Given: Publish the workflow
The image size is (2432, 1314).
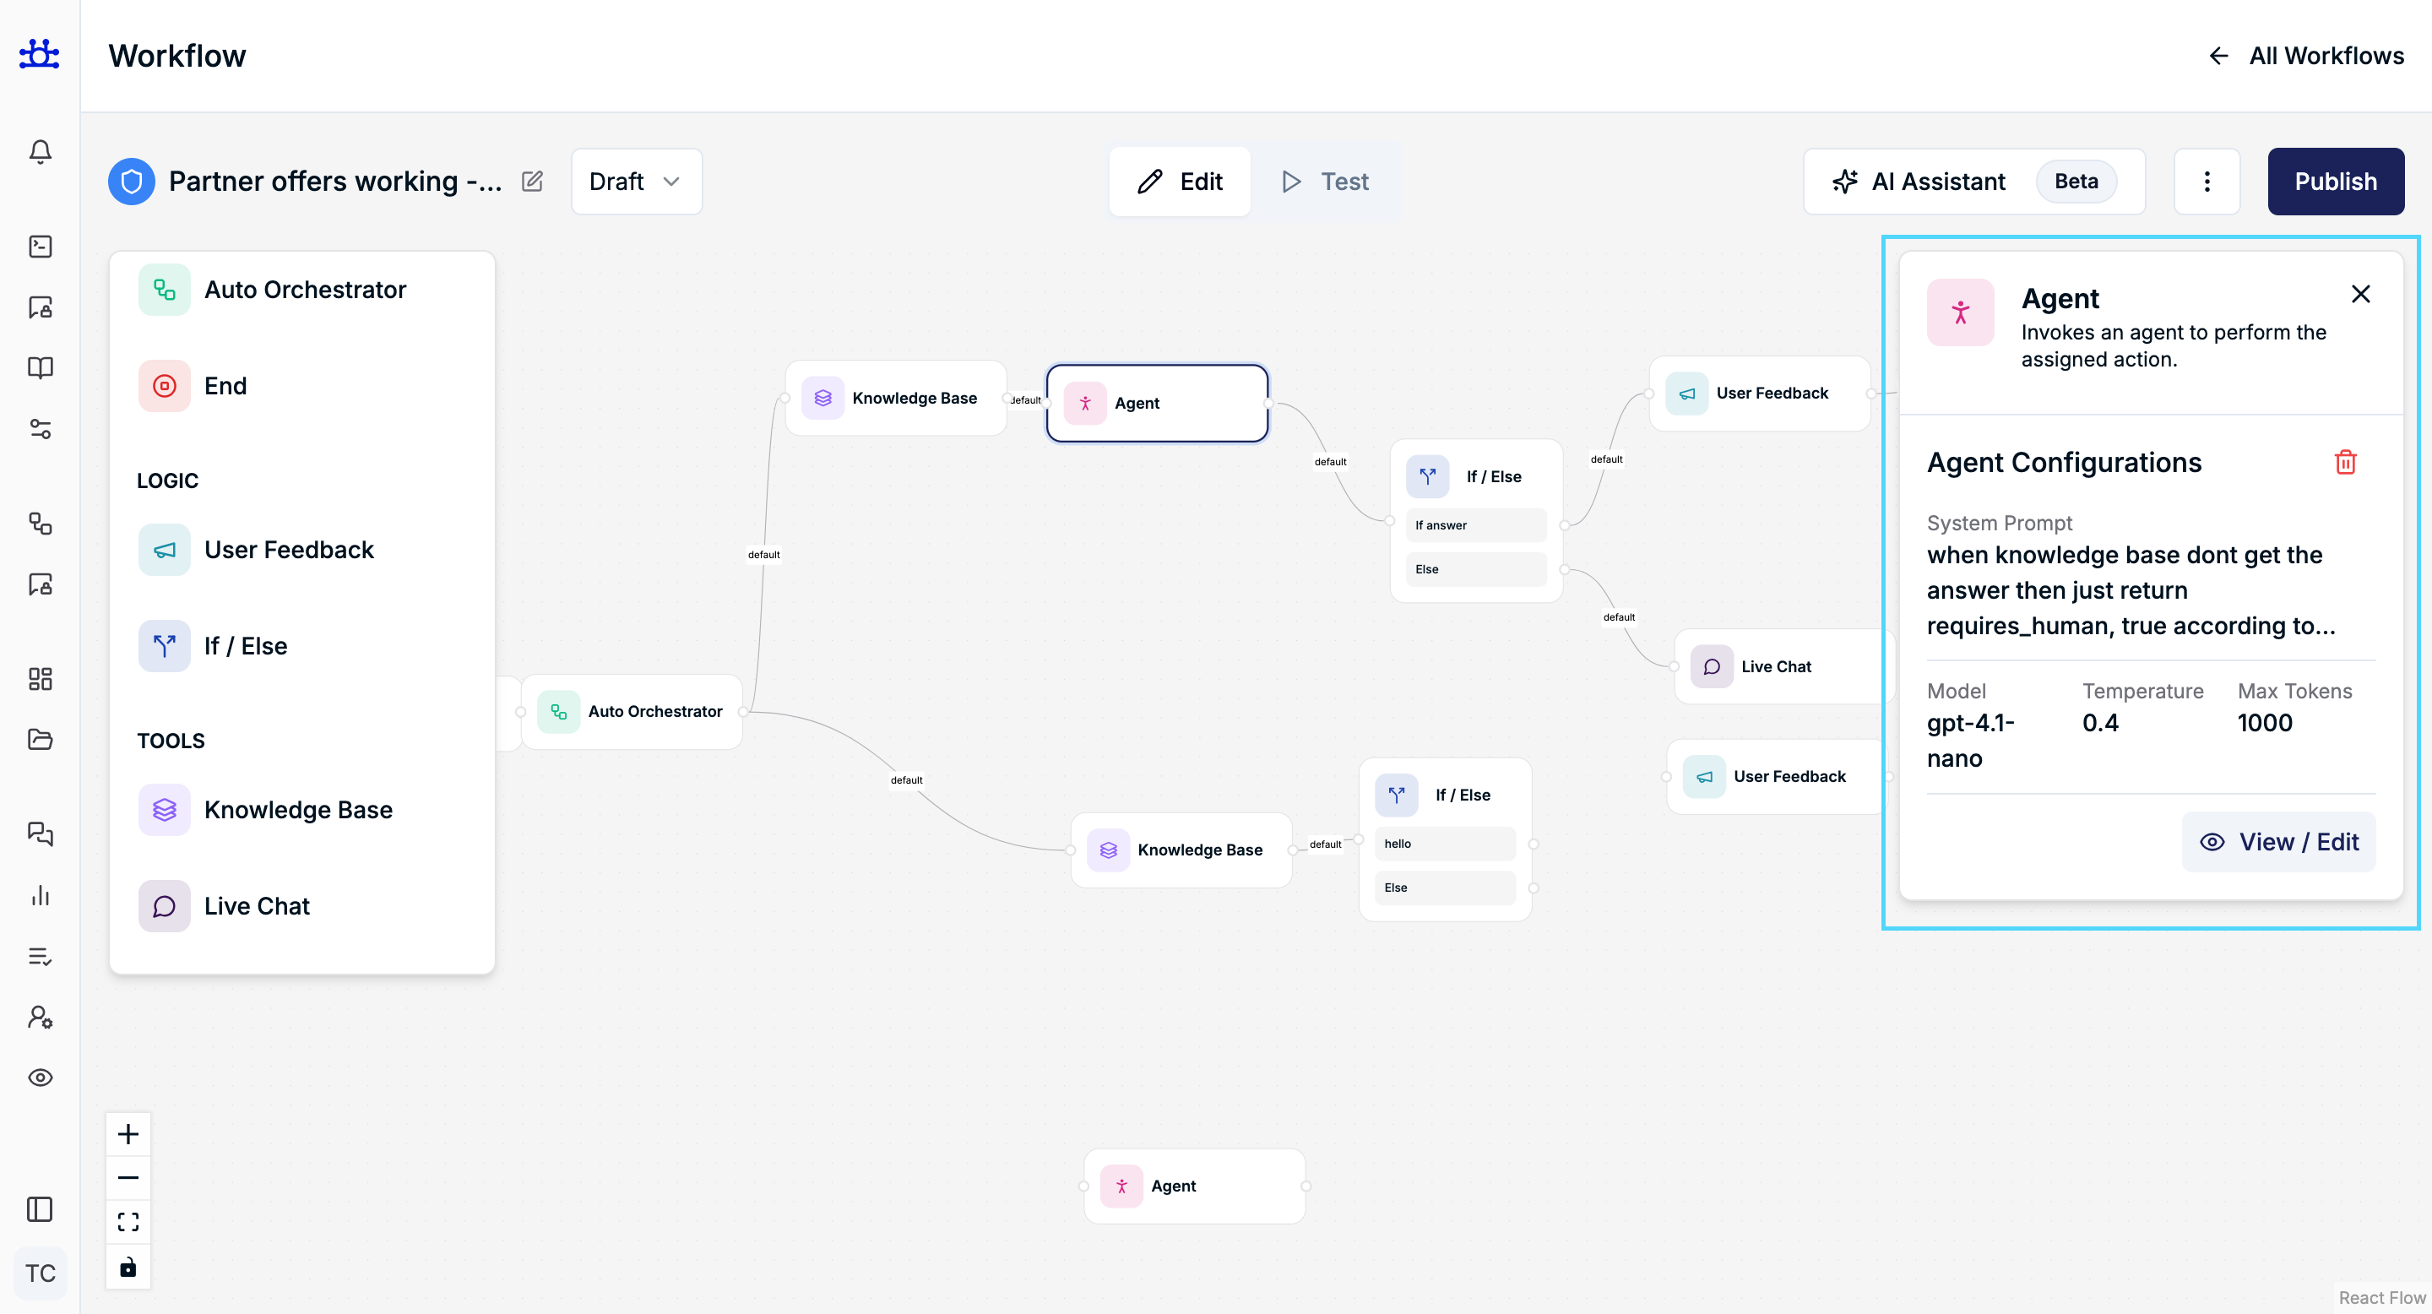Looking at the screenshot, I should click(2336, 182).
